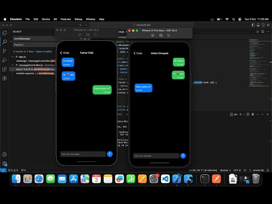Open the Explorer view in VS Code
This screenshot has height=204, width=272.
[5, 33]
